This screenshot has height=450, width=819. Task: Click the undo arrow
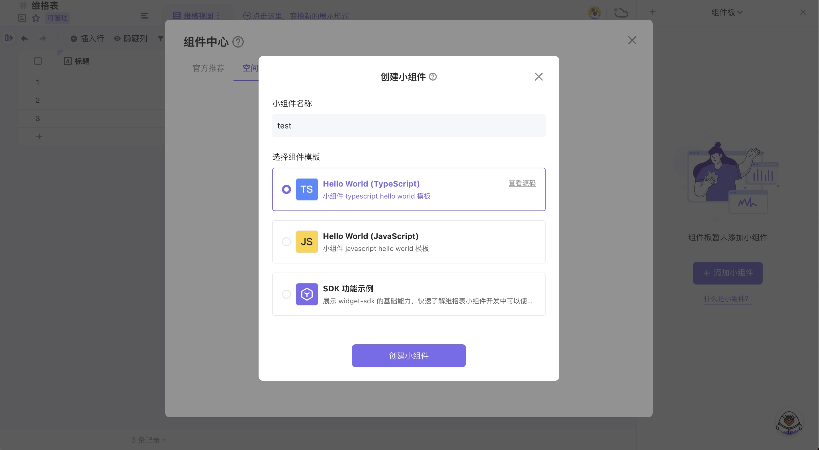(x=24, y=38)
